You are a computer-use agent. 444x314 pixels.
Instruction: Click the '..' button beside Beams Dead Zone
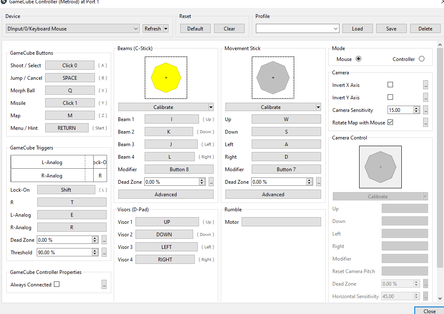click(x=211, y=182)
